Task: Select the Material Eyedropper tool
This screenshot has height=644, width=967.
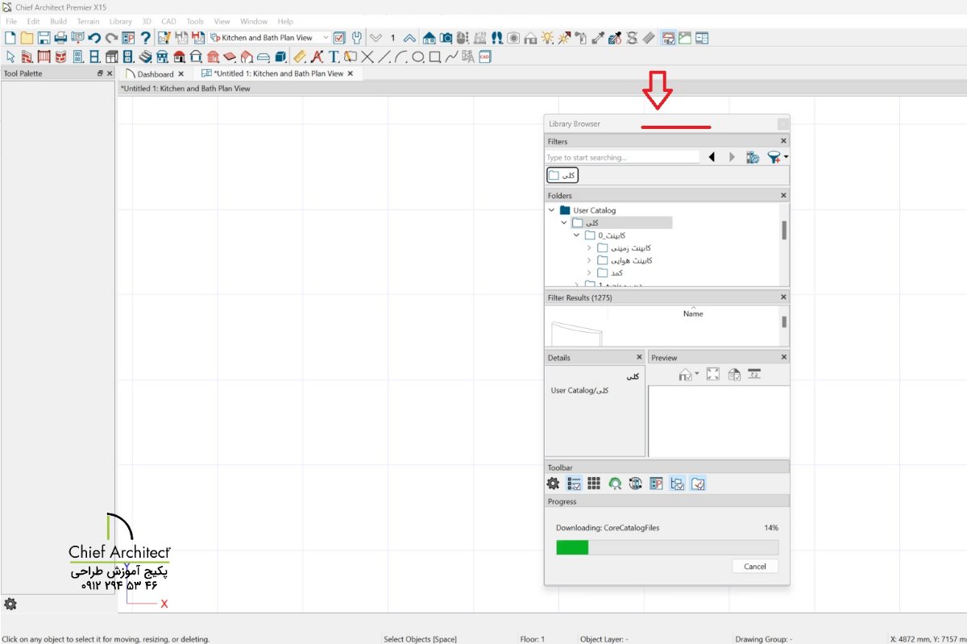Action: coord(598,37)
